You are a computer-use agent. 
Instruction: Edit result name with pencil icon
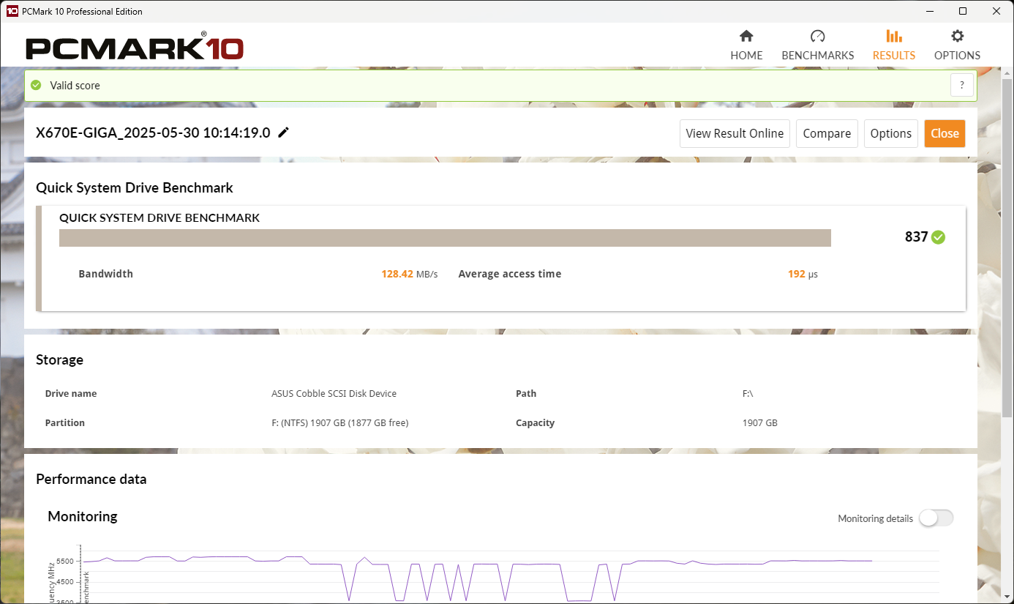[284, 133]
